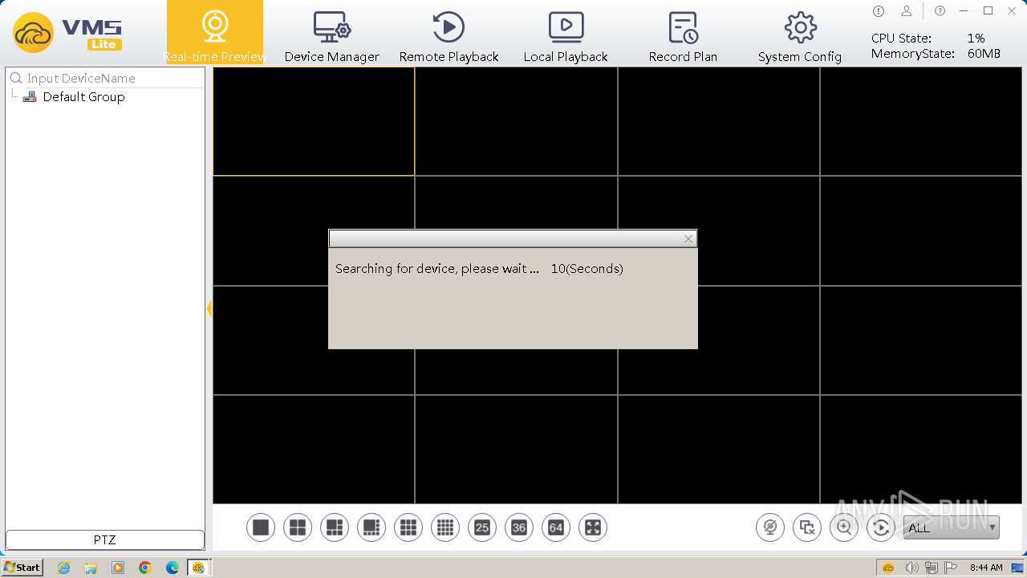Viewport: 1027px width, 578px height.
Task: Select the bottom-left preview cell
Action: tap(314, 450)
